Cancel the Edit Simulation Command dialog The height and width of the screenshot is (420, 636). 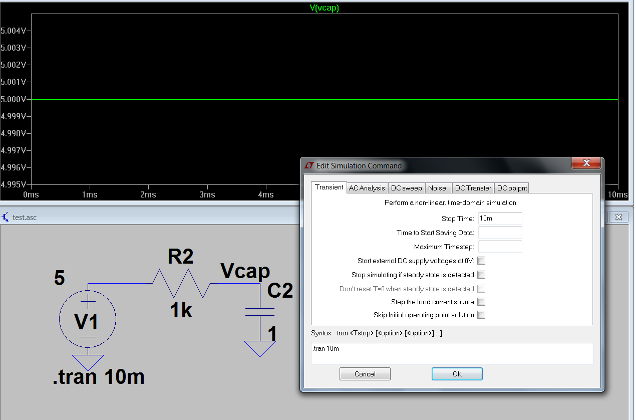(x=365, y=374)
